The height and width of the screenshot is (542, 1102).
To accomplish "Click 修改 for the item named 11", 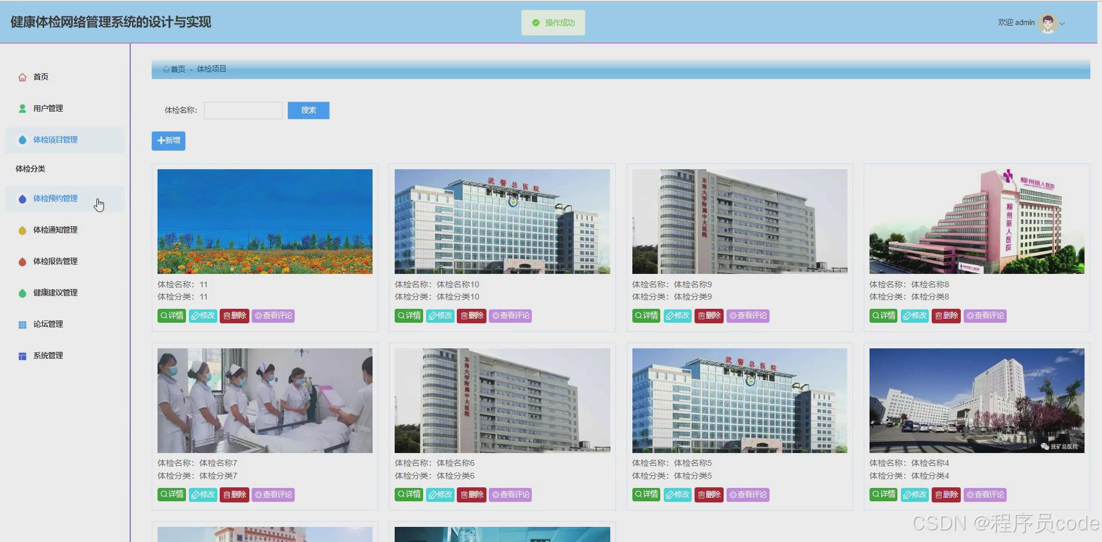I will [x=203, y=316].
